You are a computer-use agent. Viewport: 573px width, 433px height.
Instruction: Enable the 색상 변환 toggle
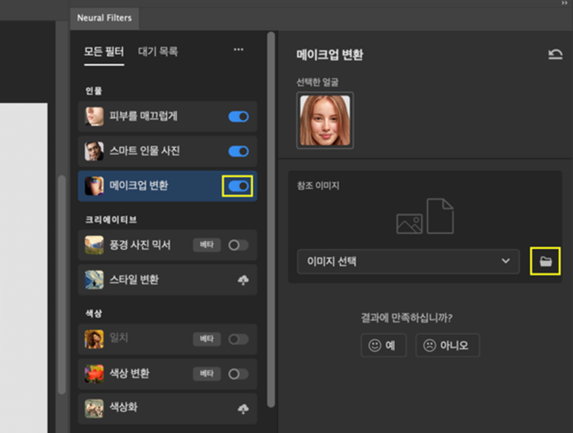tap(238, 373)
